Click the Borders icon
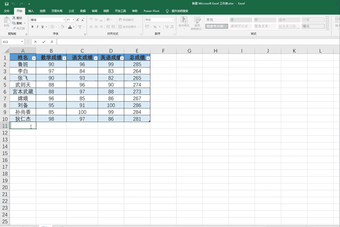340x227 pixels. (x=52, y=27)
